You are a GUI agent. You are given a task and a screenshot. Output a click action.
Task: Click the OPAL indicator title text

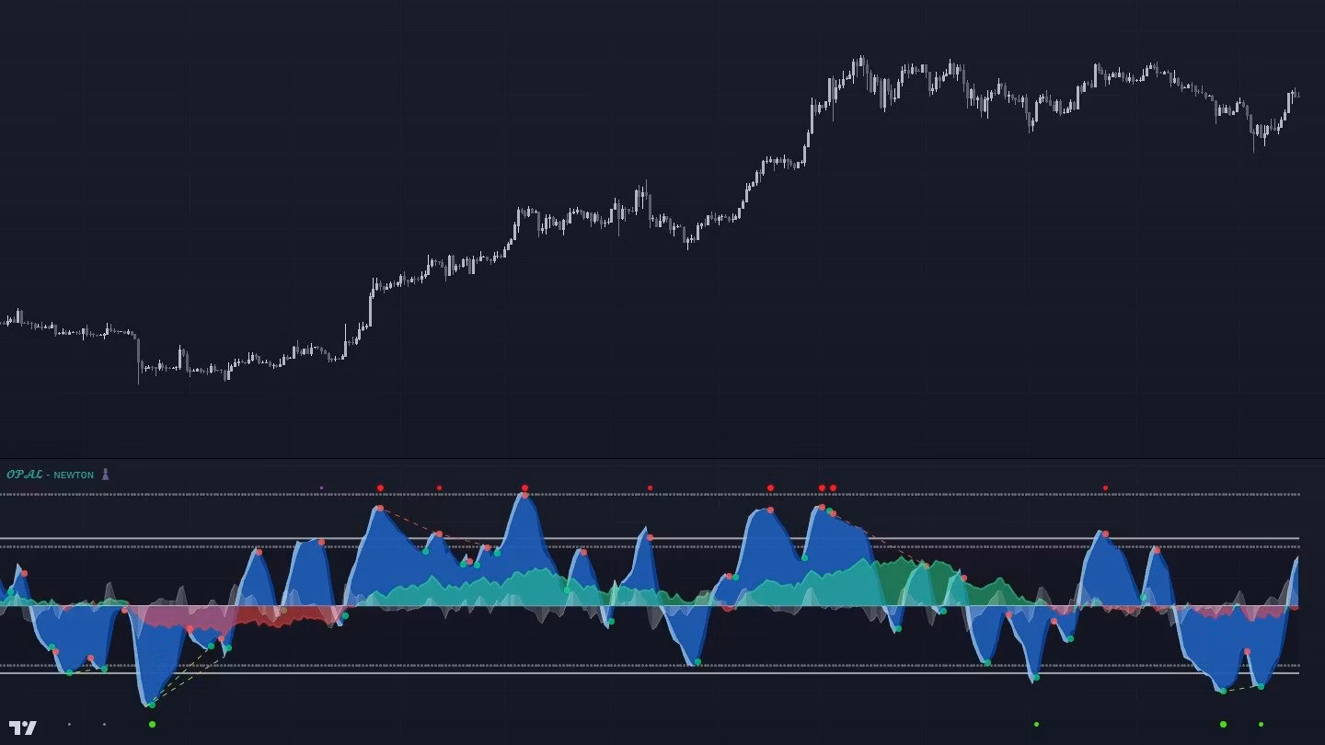(25, 475)
